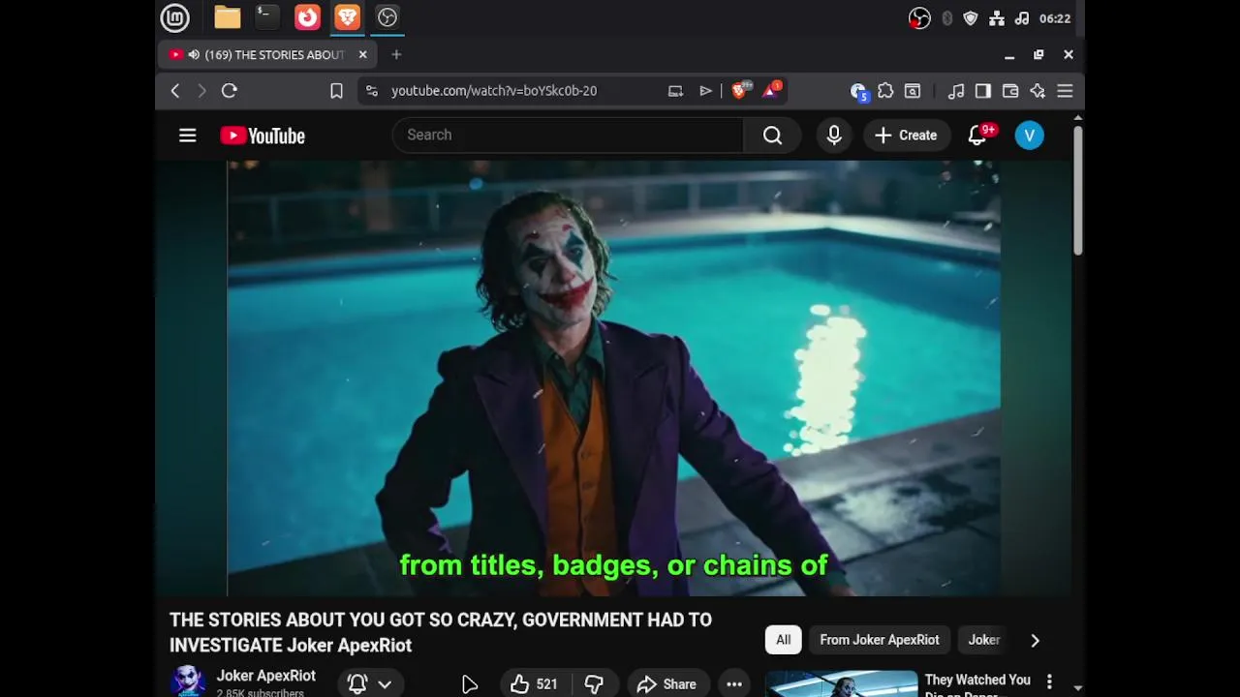Open the Files folder launcher in the panel

227,17
